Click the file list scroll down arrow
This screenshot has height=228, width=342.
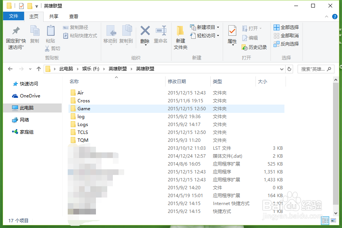[336, 213]
